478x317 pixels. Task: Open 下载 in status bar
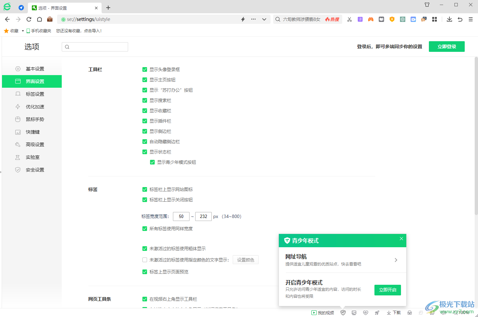[394, 313]
